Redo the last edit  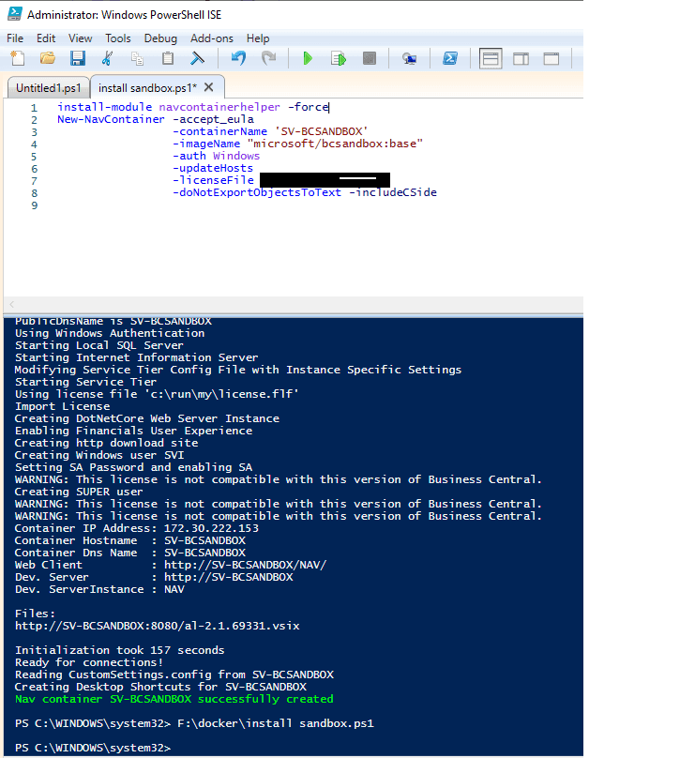pos(268,58)
